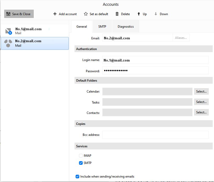Enable the IMAP service checkbox
Viewport: 214px width, 182px height.
(x=81, y=156)
